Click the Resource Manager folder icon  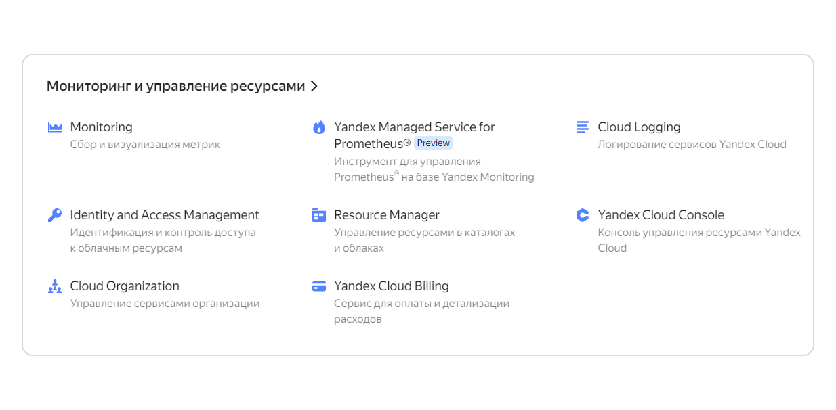coord(319,215)
